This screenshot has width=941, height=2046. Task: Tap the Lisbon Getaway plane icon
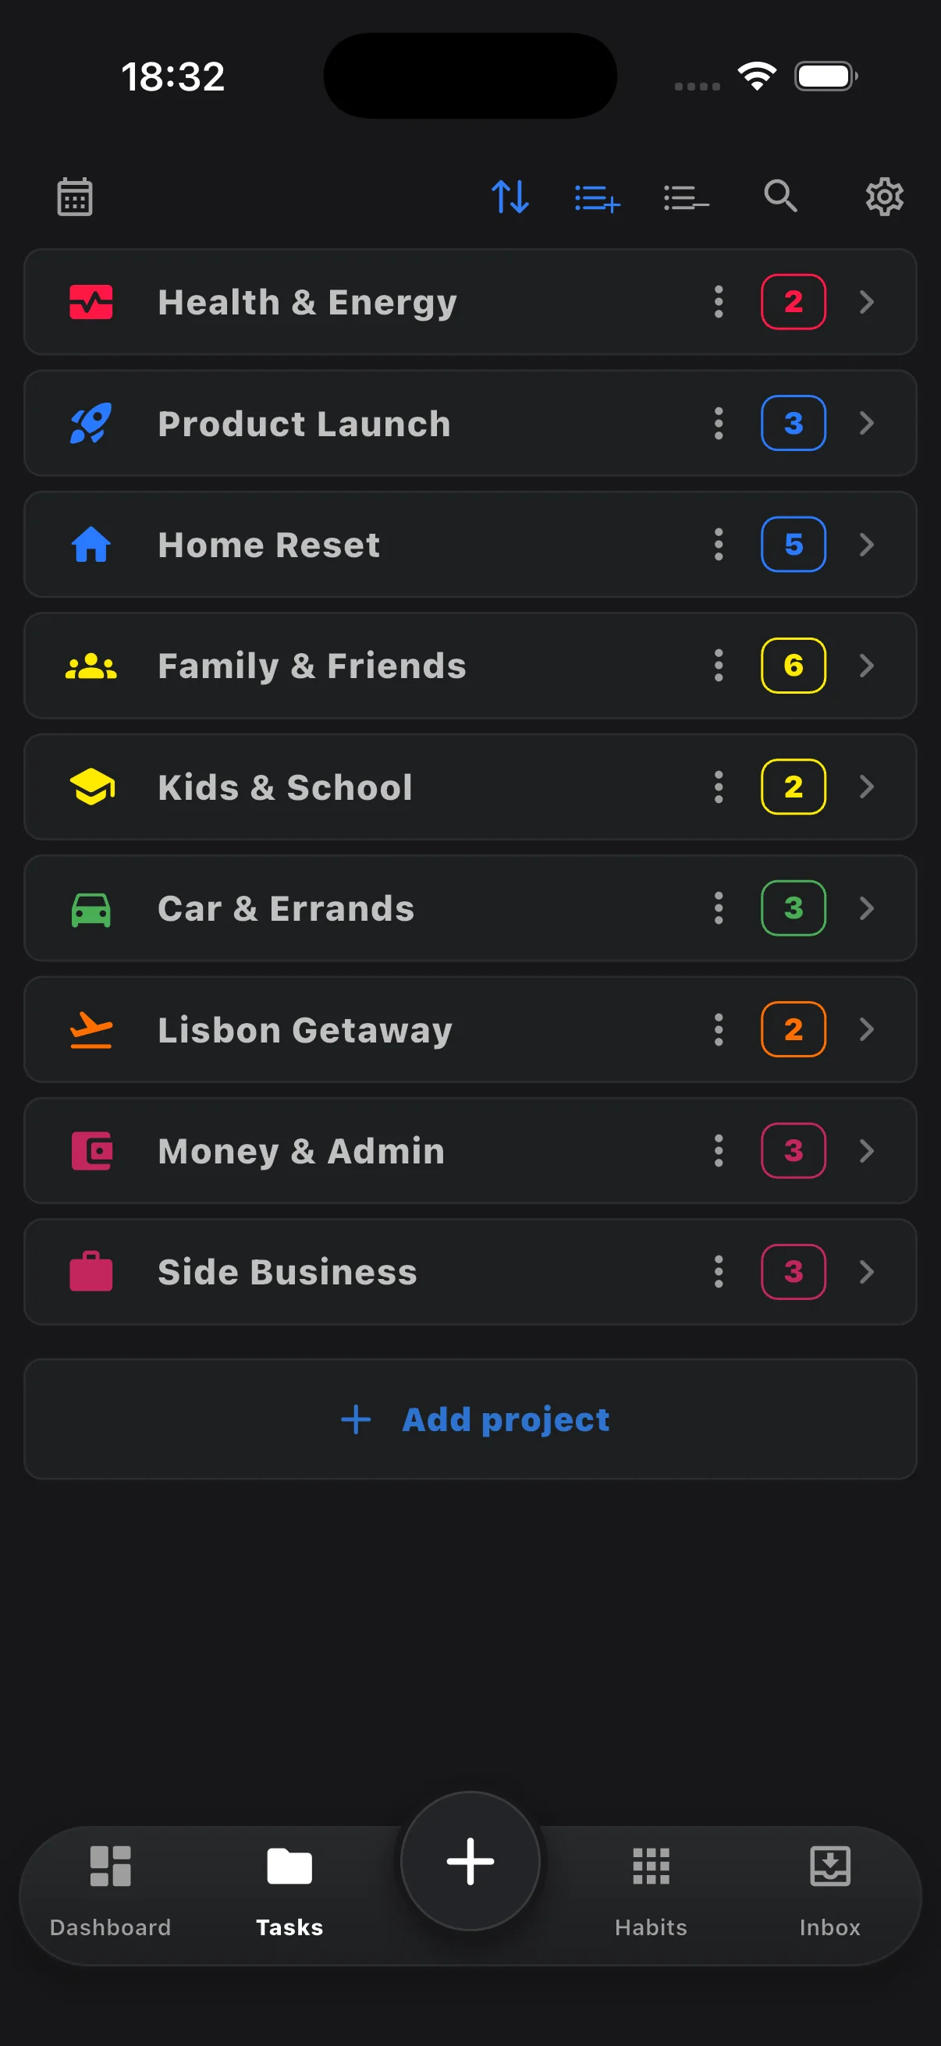pos(91,1030)
